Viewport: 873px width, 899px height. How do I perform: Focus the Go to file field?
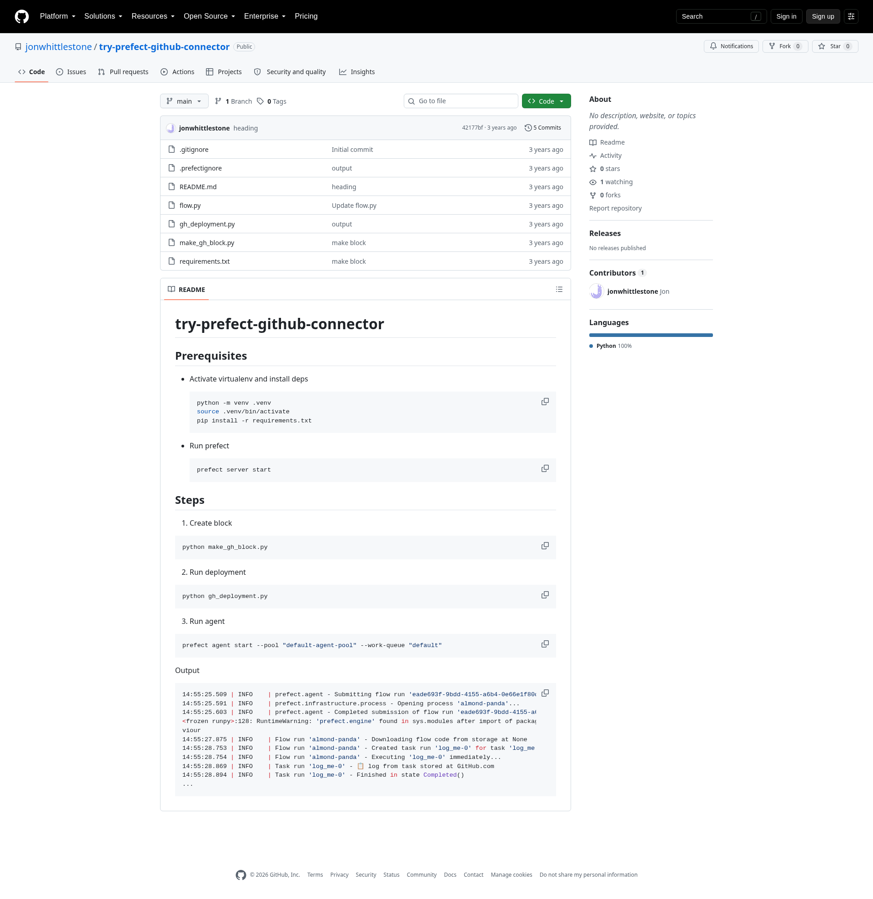pyautogui.click(x=461, y=101)
